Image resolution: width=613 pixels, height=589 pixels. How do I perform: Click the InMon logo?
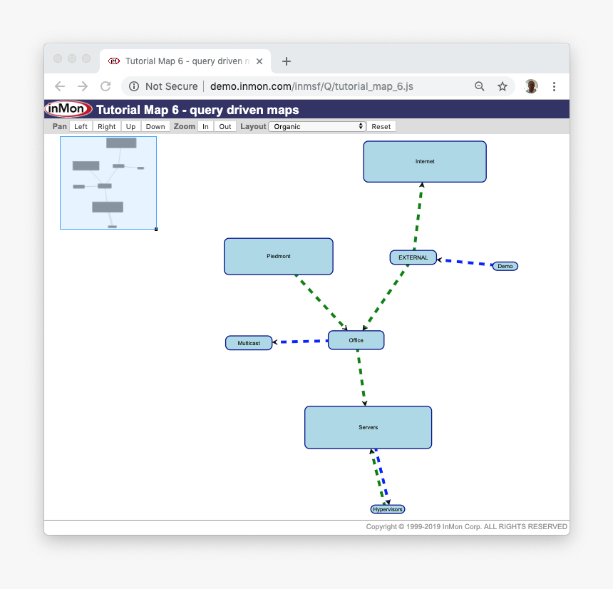68,110
